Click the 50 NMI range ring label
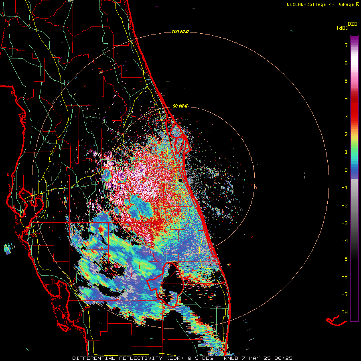The height and width of the screenshot is (361, 361). tap(180, 106)
